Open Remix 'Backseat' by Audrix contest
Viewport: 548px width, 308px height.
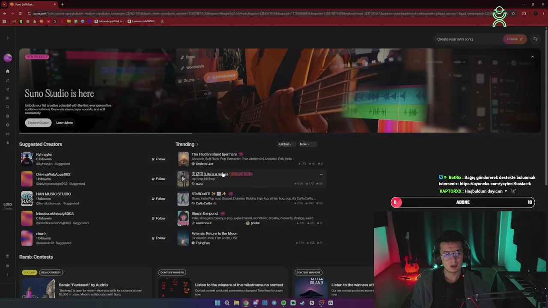(x=83, y=285)
